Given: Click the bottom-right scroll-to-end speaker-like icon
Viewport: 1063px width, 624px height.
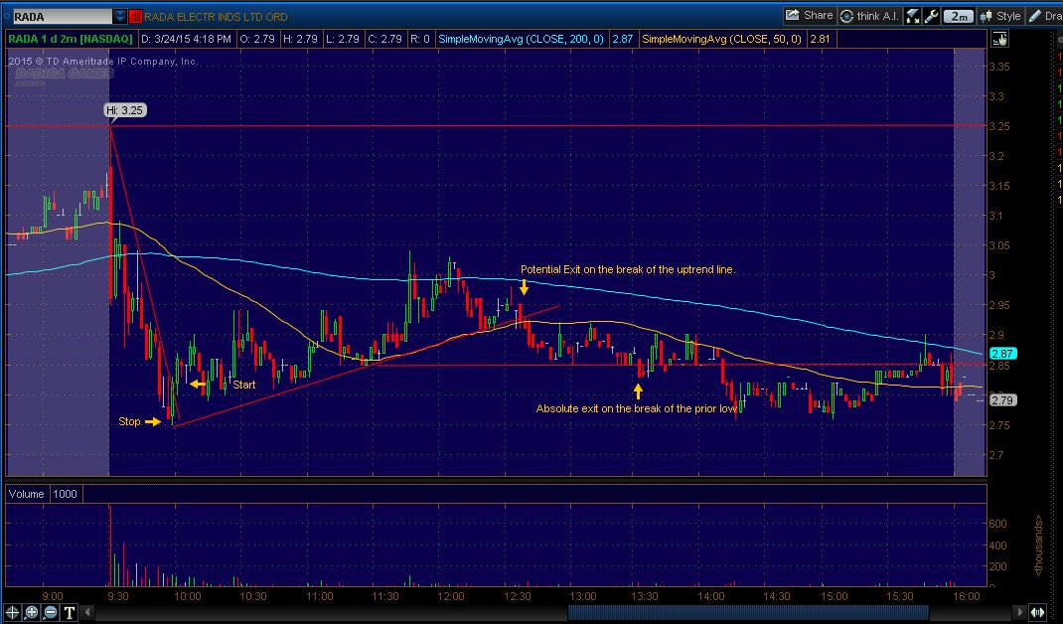Looking at the screenshot, I should [x=1037, y=612].
